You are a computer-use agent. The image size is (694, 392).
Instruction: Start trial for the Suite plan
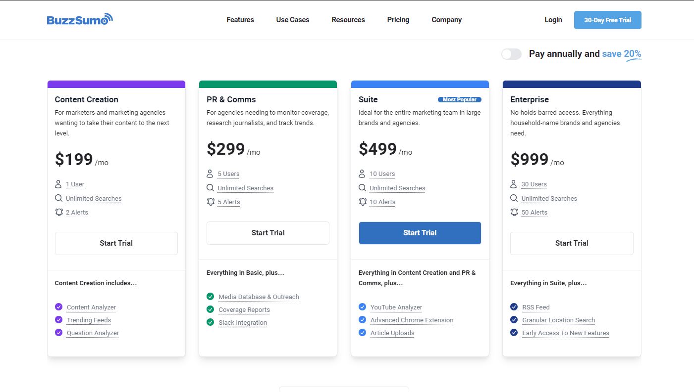pos(420,233)
